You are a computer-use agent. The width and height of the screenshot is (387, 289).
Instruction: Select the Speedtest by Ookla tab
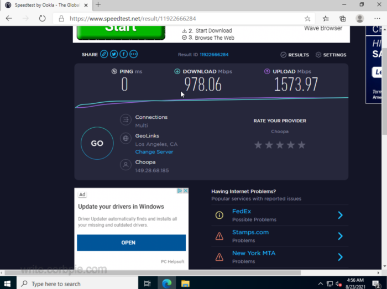(x=46, y=5)
